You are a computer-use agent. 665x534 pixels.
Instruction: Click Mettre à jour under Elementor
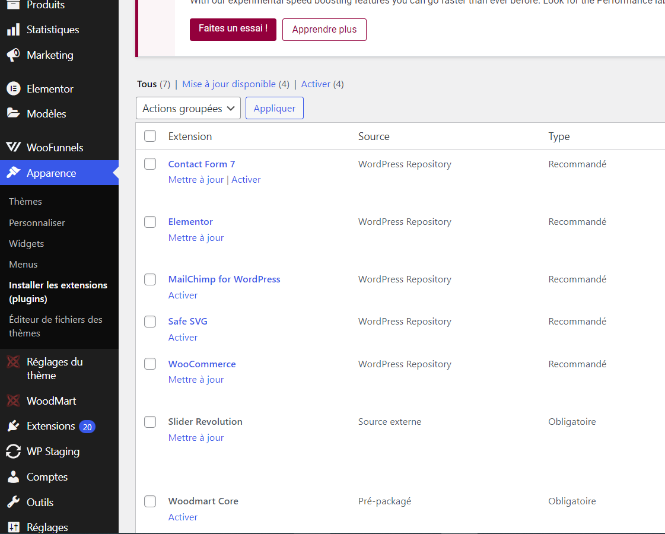(196, 237)
